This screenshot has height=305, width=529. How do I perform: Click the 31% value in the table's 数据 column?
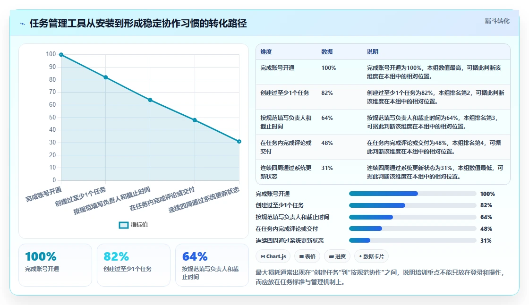(327, 168)
